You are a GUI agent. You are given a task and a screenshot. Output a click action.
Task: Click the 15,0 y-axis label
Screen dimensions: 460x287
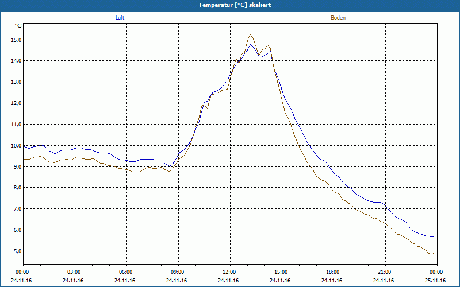[17, 40]
